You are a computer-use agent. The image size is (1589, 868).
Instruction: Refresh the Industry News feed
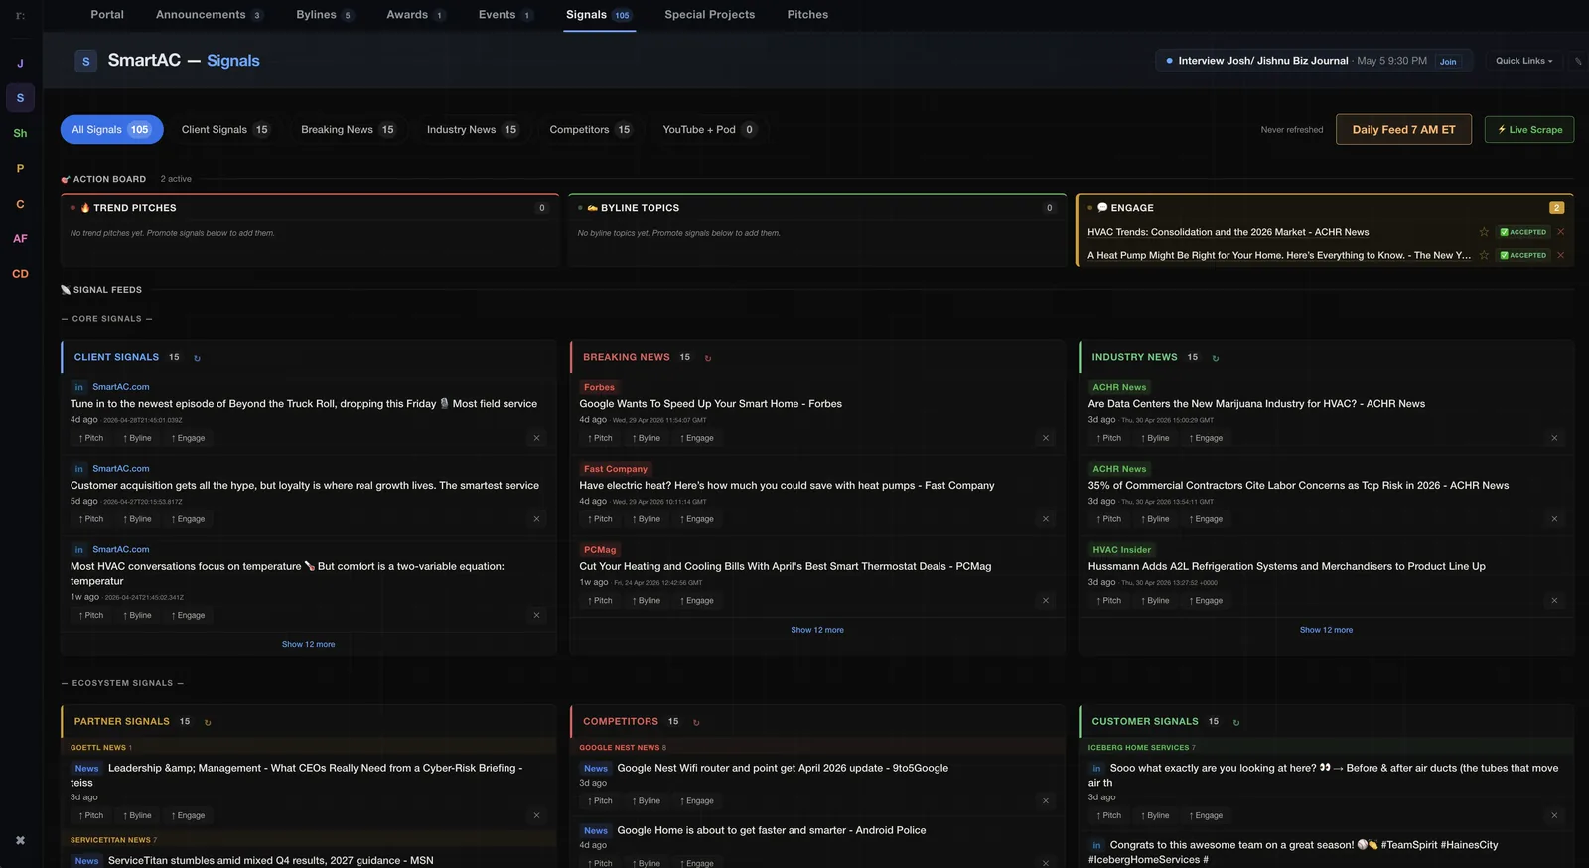[1216, 358]
